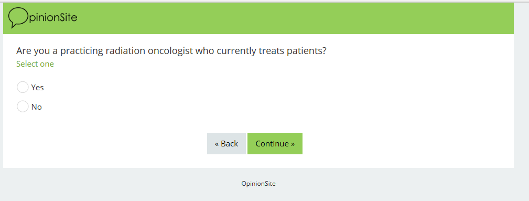Click the 'pinionSite' logo wordmark in header

53,17
